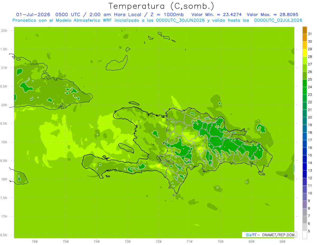Viewport: 317px width, 245px height.
Task: Click "Valor Max. = 28.8095" text
Action: 272,15
